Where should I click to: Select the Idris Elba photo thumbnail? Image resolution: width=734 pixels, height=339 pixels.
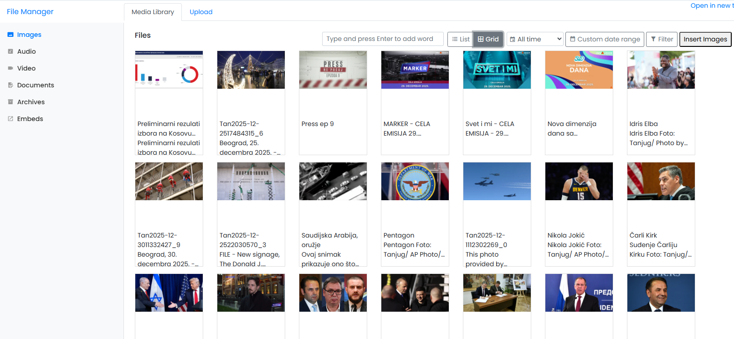coord(661,70)
